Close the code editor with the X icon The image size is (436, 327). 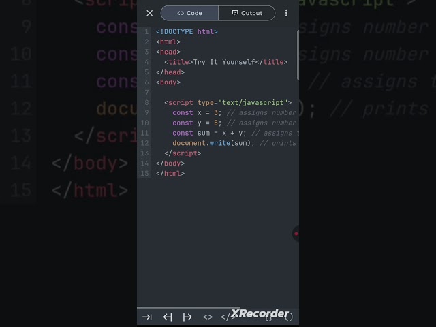150,13
